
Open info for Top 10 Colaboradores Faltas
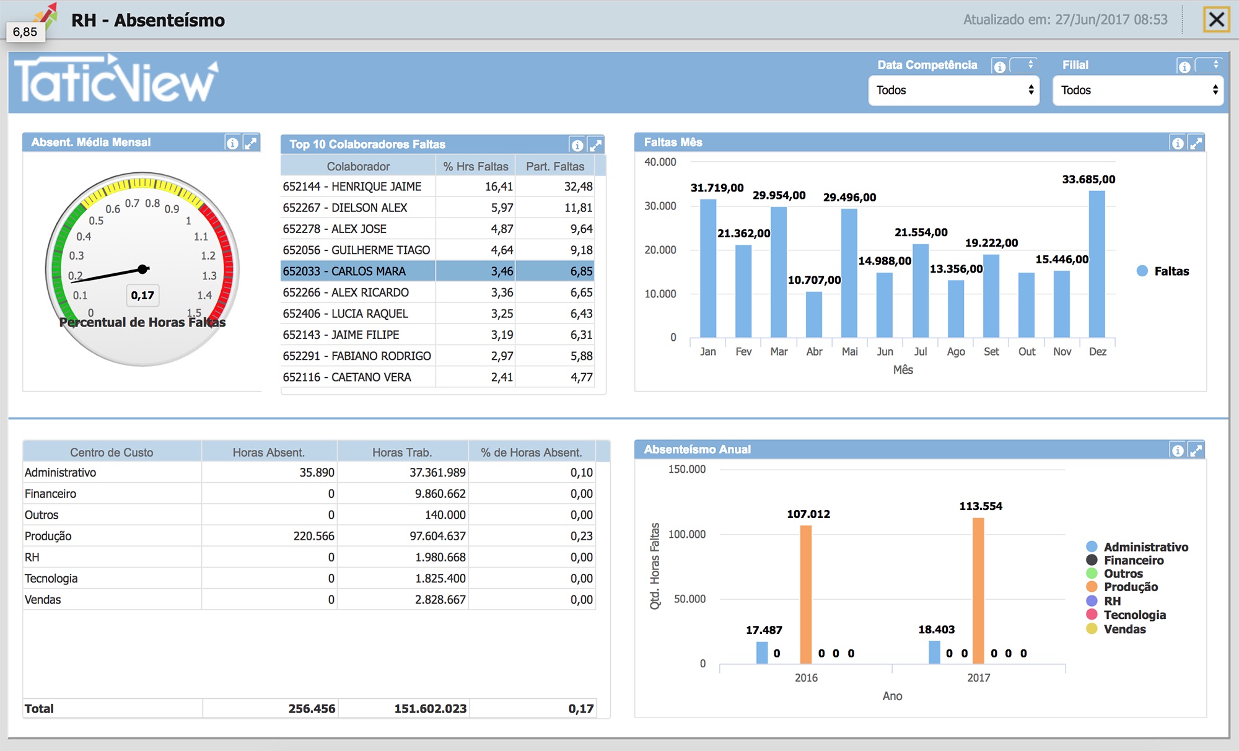(x=577, y=145)
